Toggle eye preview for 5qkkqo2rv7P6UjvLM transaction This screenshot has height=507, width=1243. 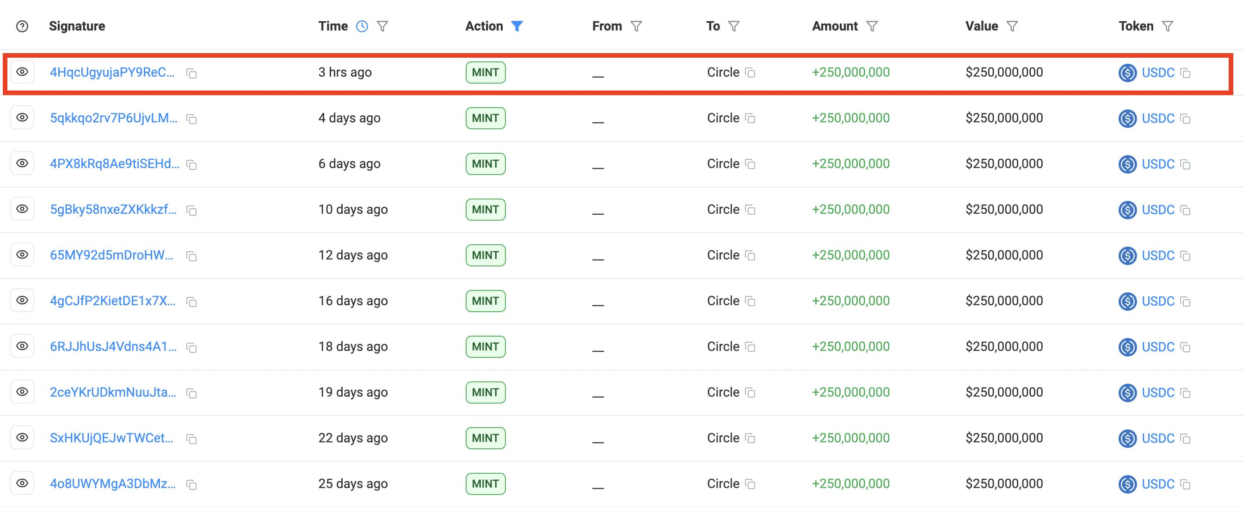pyautogui.click(x=22, y=118)
